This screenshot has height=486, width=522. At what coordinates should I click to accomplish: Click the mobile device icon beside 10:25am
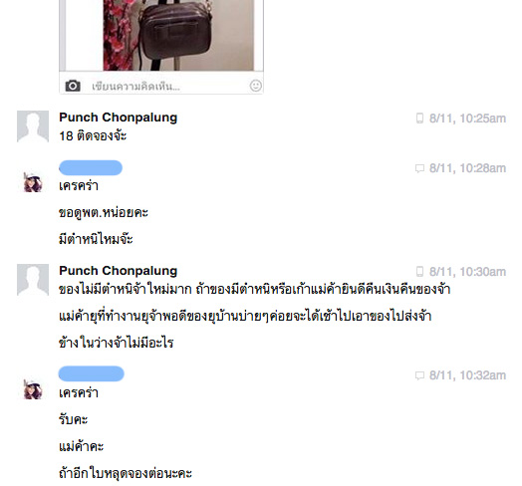click(x=419, y=119)
